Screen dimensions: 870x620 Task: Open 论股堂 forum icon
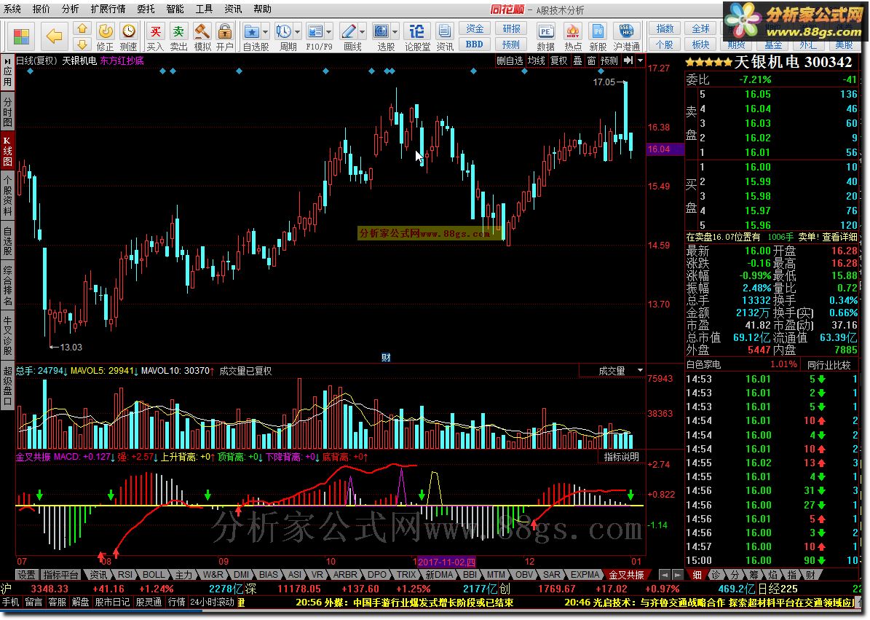pos(416,36)
